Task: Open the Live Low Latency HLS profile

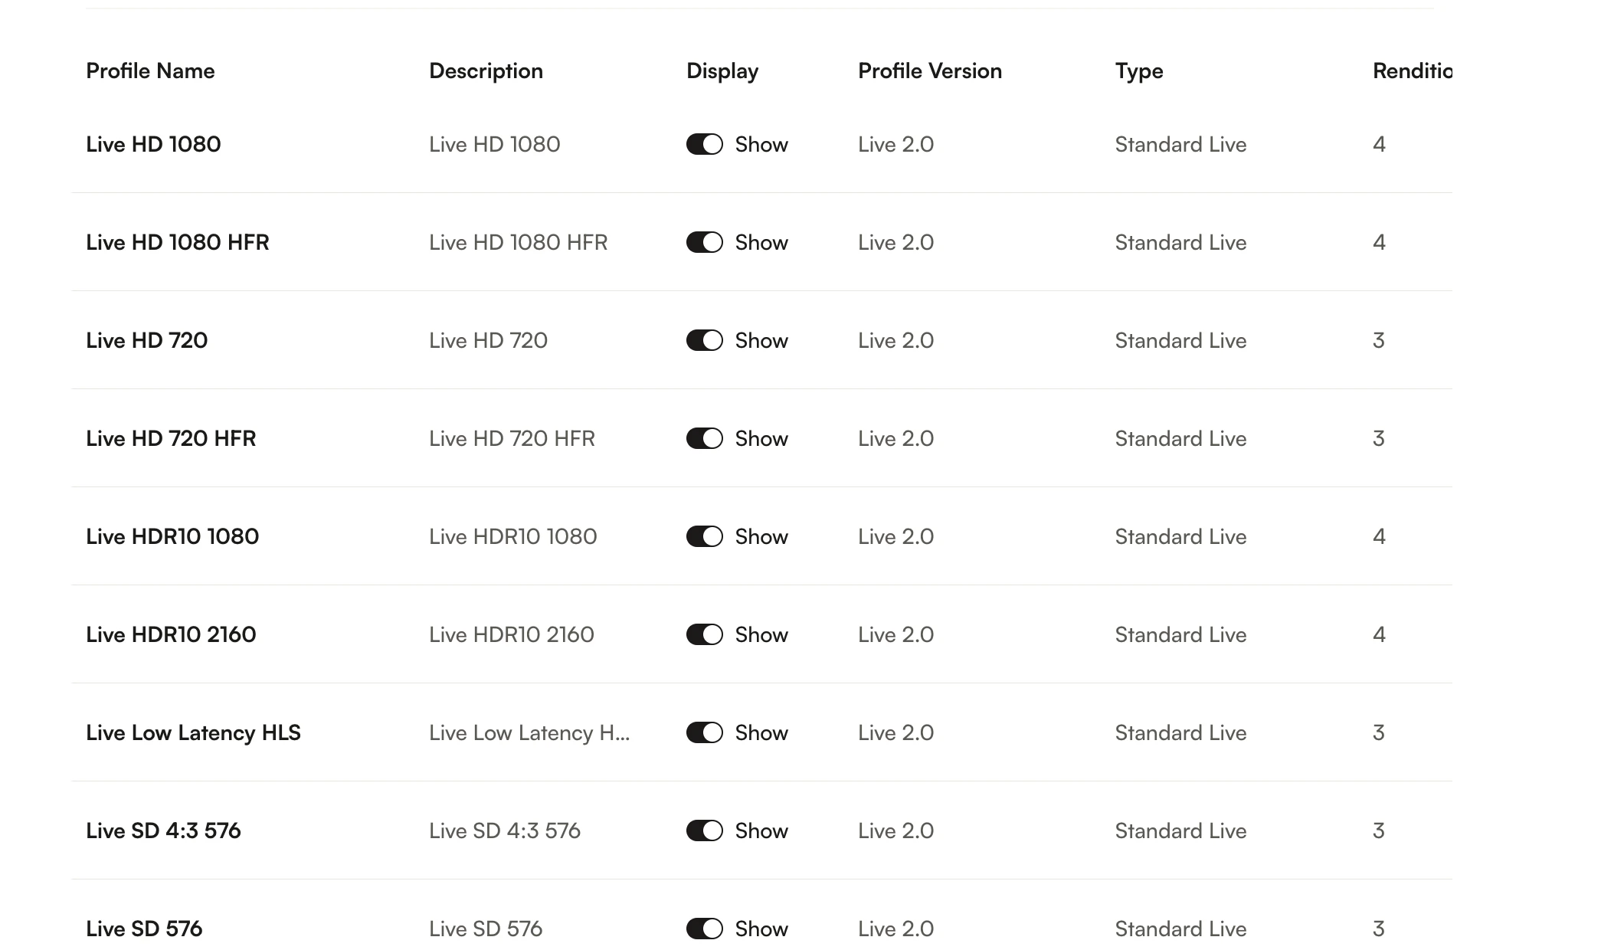Action: tap(193, 732)
